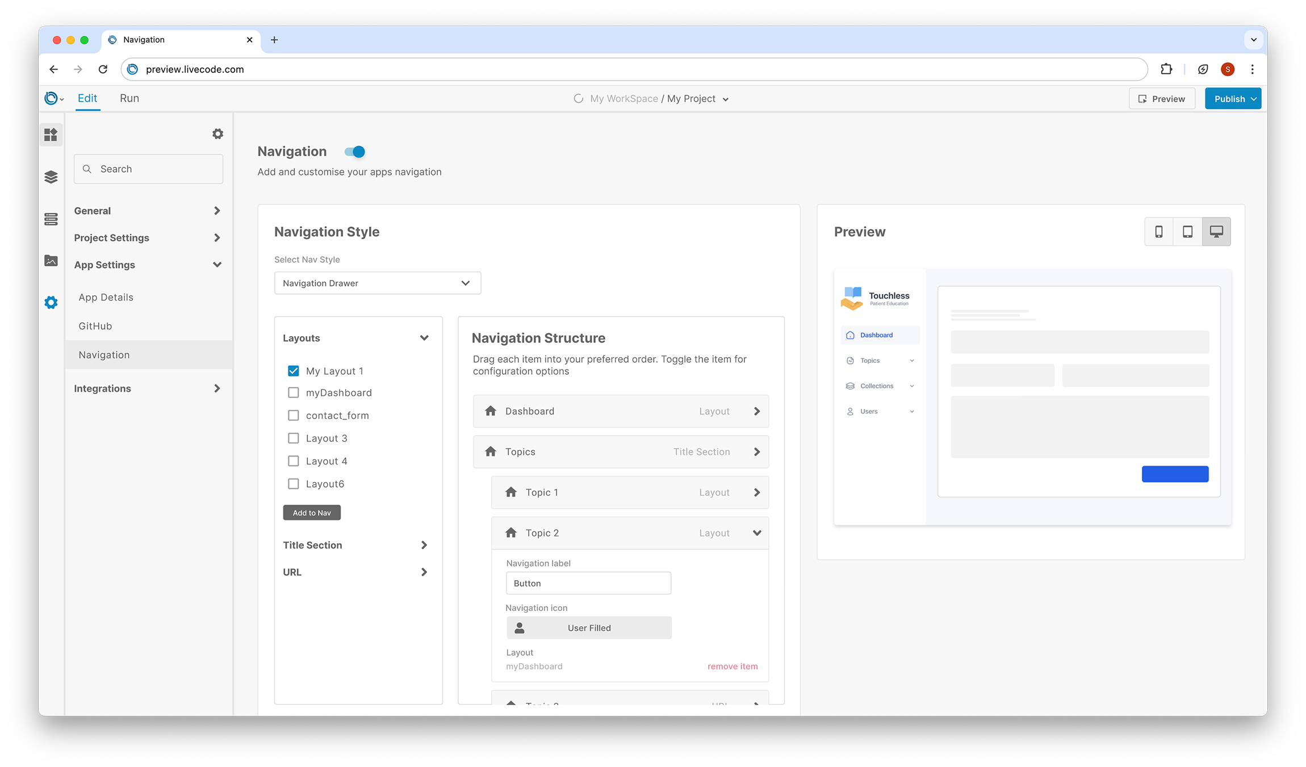Uncheck the My Layout 1 checkbox
Screen dimensions: 1306x767
pos(294,371)
